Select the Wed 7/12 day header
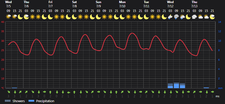This screenshot has height=104, width=225. click(170, 4)
